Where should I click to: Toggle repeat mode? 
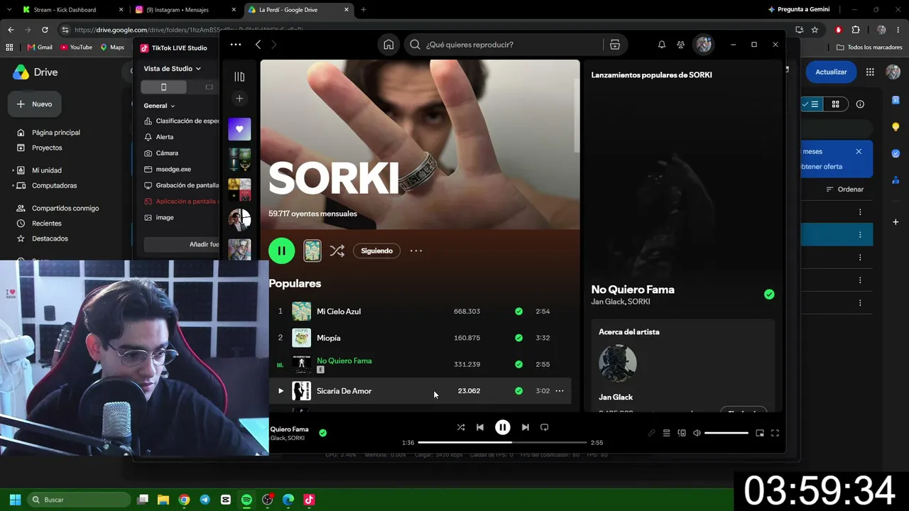[x=545, y=427]
